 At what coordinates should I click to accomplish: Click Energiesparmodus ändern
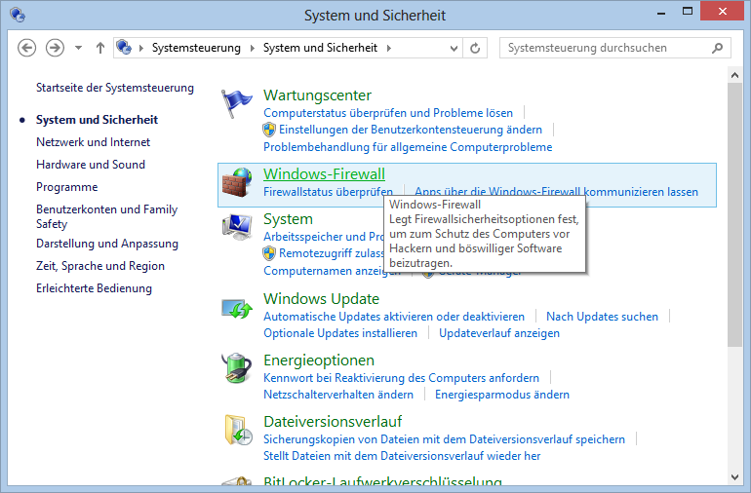502,395
